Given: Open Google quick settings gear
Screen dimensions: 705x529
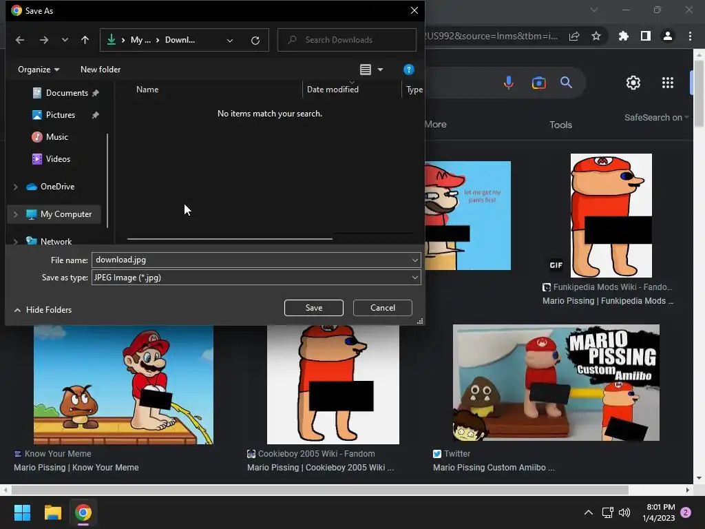Looking at the screenshot, I should [x=633, y=83].
